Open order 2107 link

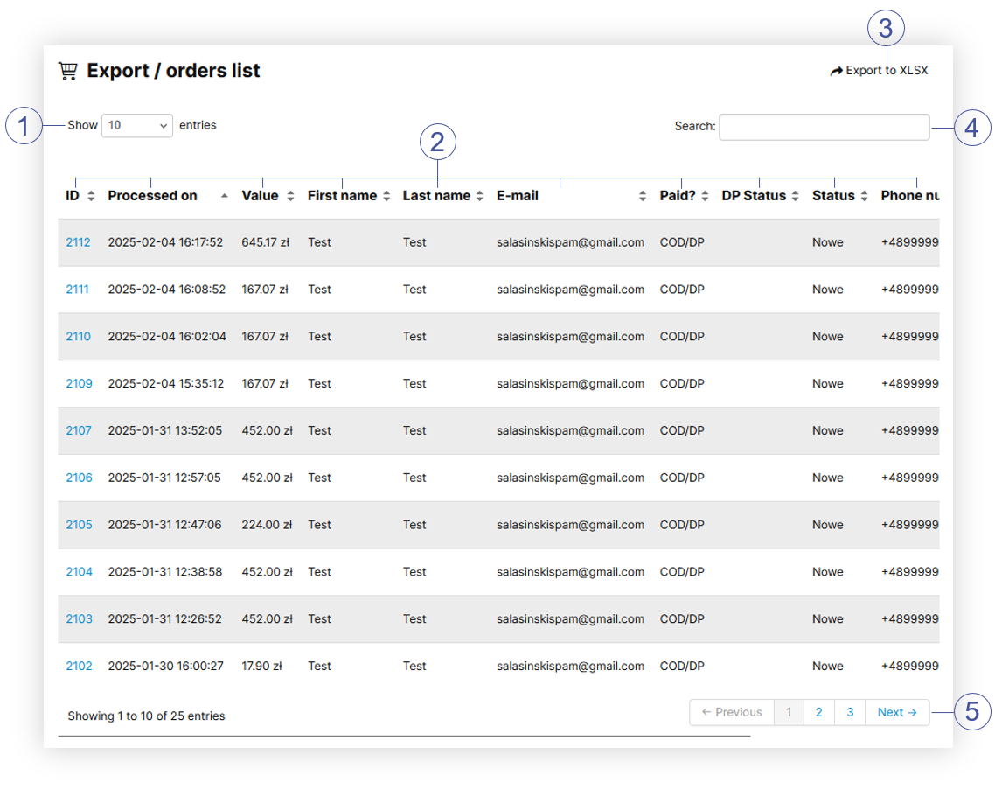point(78,430)
